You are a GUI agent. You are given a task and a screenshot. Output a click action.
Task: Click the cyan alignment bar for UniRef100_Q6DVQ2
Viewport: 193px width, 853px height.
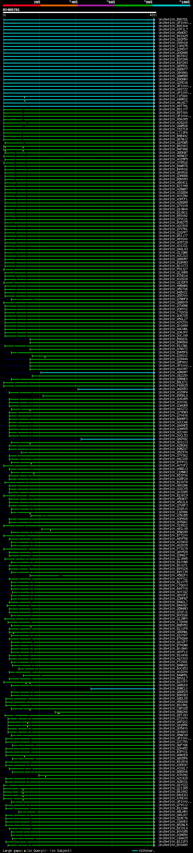click(x=118, y=439)
